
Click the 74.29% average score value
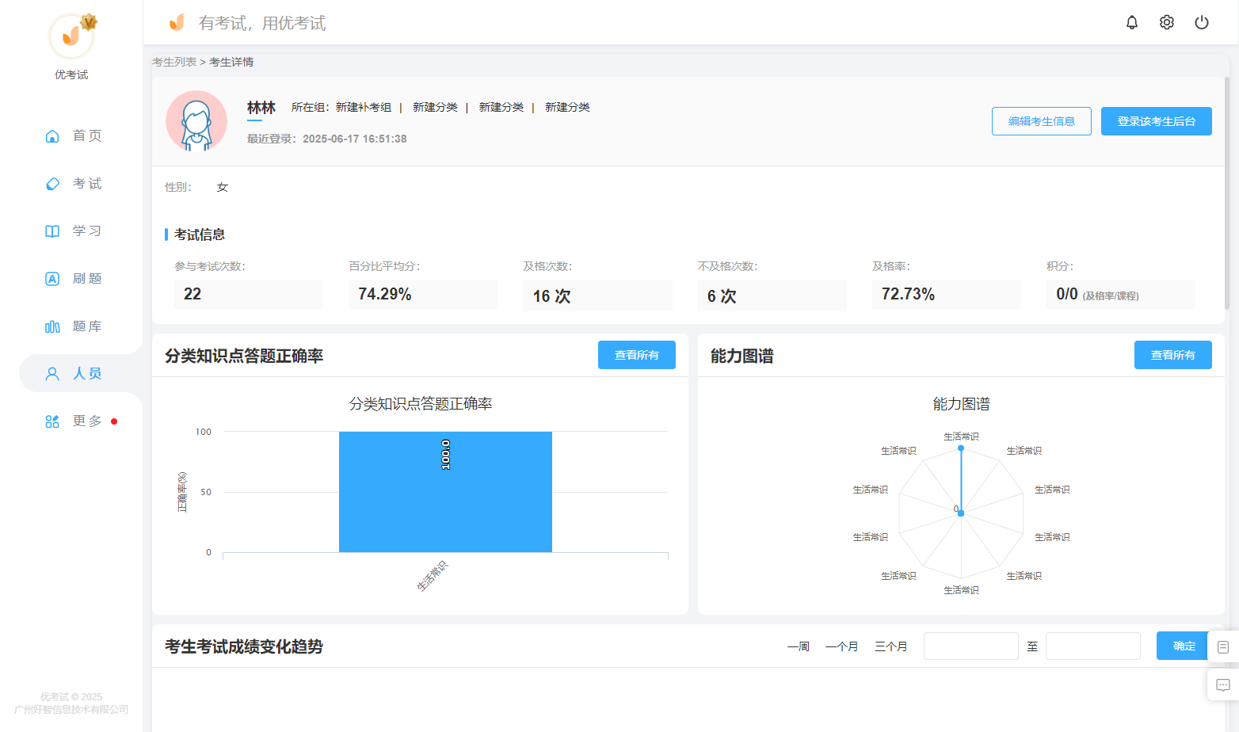click(385, 294)
